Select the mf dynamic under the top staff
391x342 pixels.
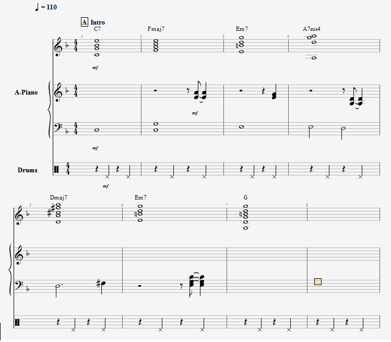(95, 67)
